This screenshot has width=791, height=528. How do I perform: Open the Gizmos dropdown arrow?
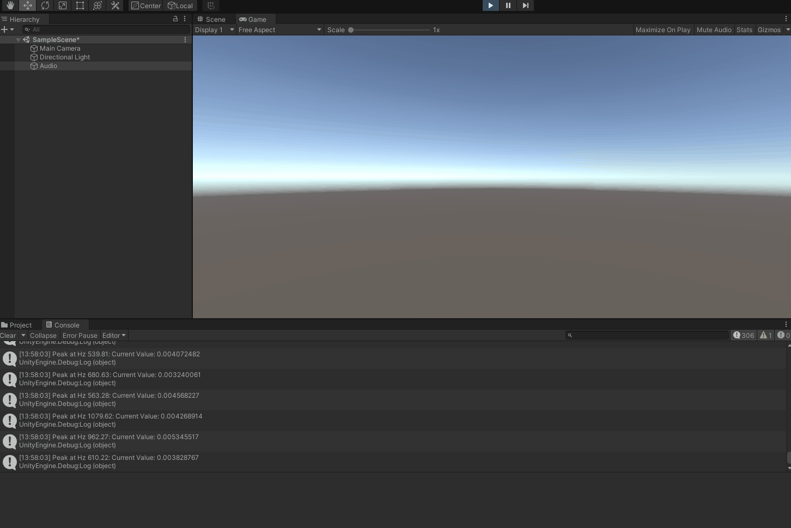coord(787,30)
